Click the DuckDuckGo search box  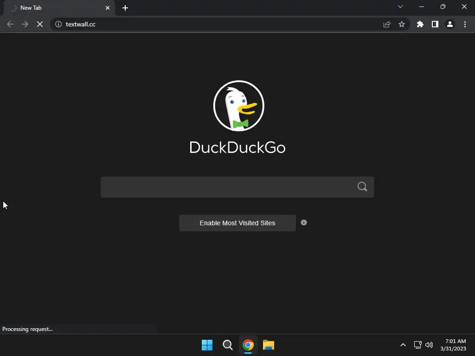click(x=237, y=187)
